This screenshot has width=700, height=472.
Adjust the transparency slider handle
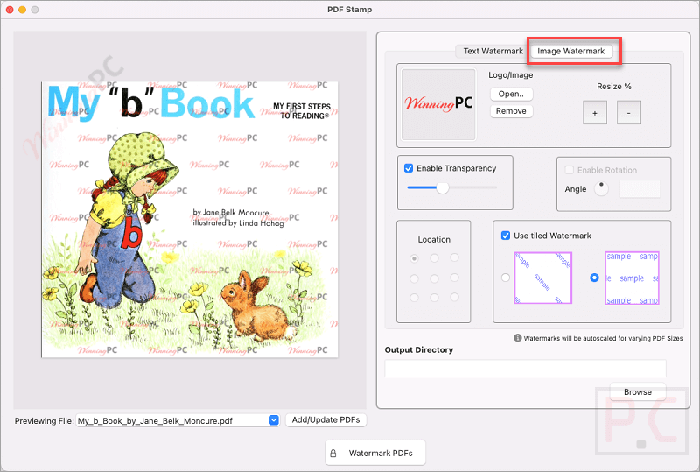(443, 187)
